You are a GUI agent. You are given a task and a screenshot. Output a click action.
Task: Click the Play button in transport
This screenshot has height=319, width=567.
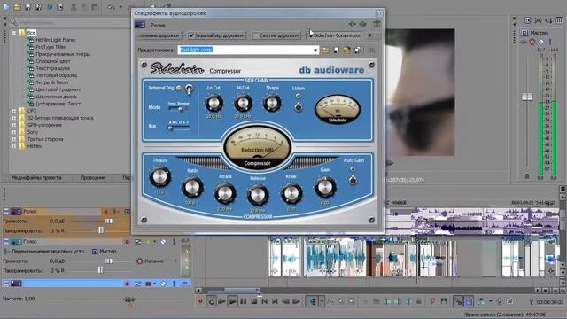pos(232,301)
